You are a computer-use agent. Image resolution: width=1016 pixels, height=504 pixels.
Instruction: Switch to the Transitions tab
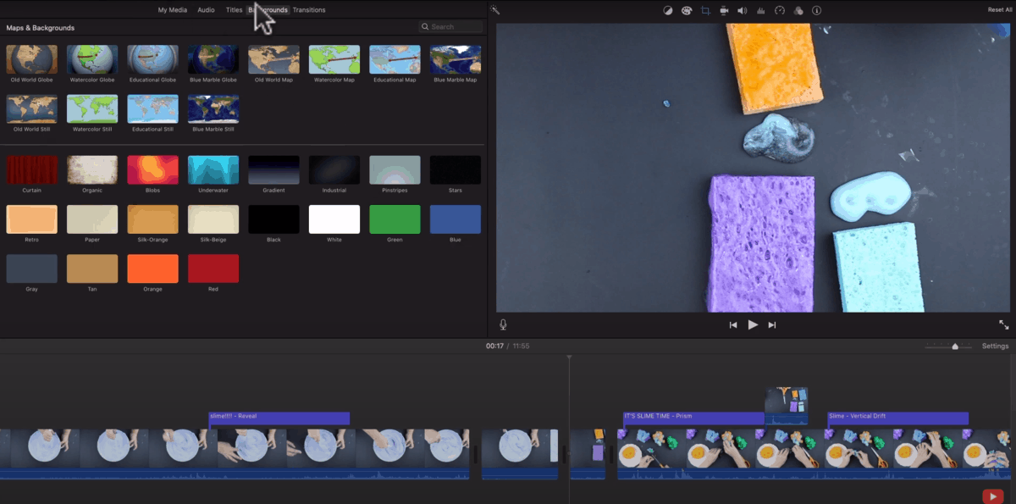(309, 9)
